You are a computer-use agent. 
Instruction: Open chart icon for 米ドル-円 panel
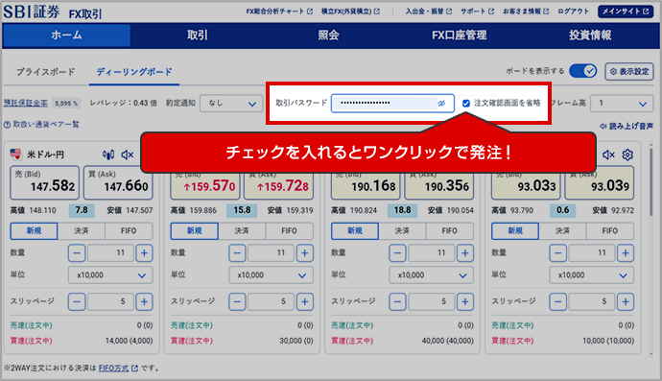click(x=108, y=155)
